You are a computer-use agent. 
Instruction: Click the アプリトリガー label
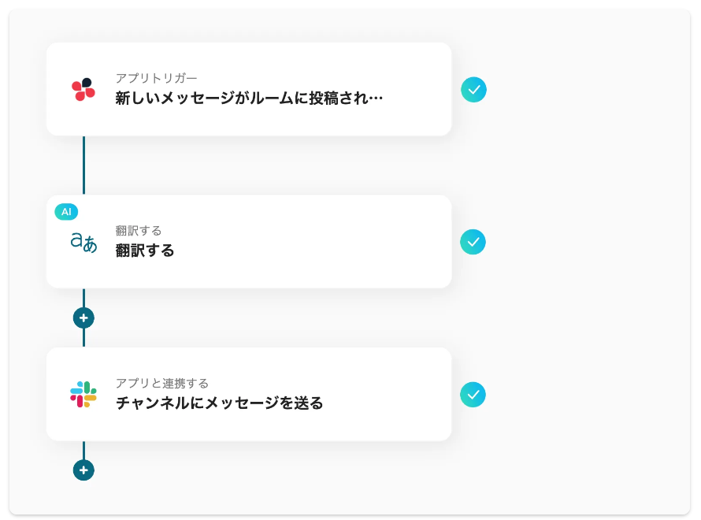coord(156,78)
